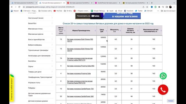Sort table by Мощность, л.с column
Image resolution: width=186 pixels, height=104 pixels.
[x=115, y=31]
